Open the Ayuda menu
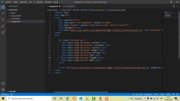 [56, 2]
